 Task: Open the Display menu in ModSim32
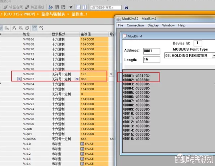[x=153, y=25]
